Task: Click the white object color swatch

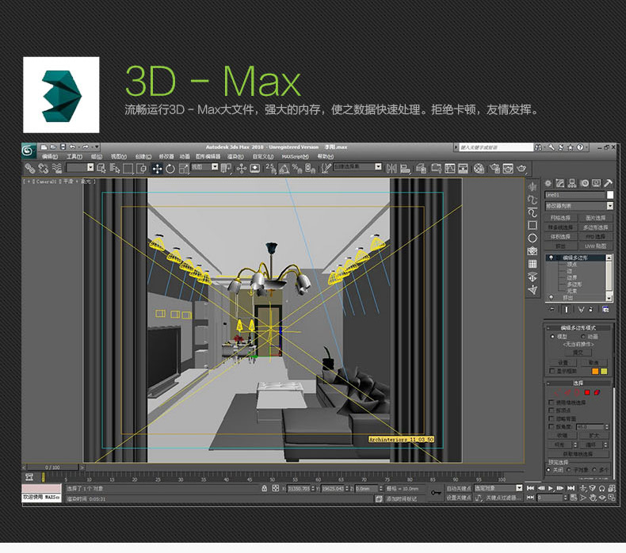Action: pyautogui.click(x=610, y=195)
